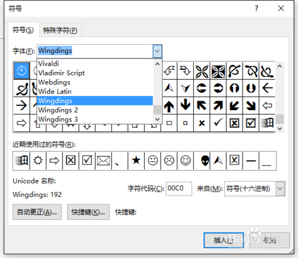Select the framed four-petal ornament symbol
Screen dimensions: 298x258
coord(218,71)
